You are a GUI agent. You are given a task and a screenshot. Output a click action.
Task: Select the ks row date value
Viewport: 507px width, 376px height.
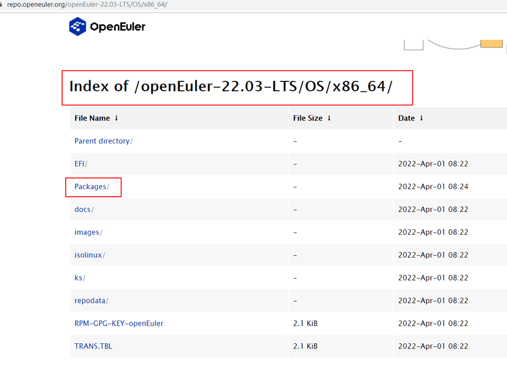(433, 278)
